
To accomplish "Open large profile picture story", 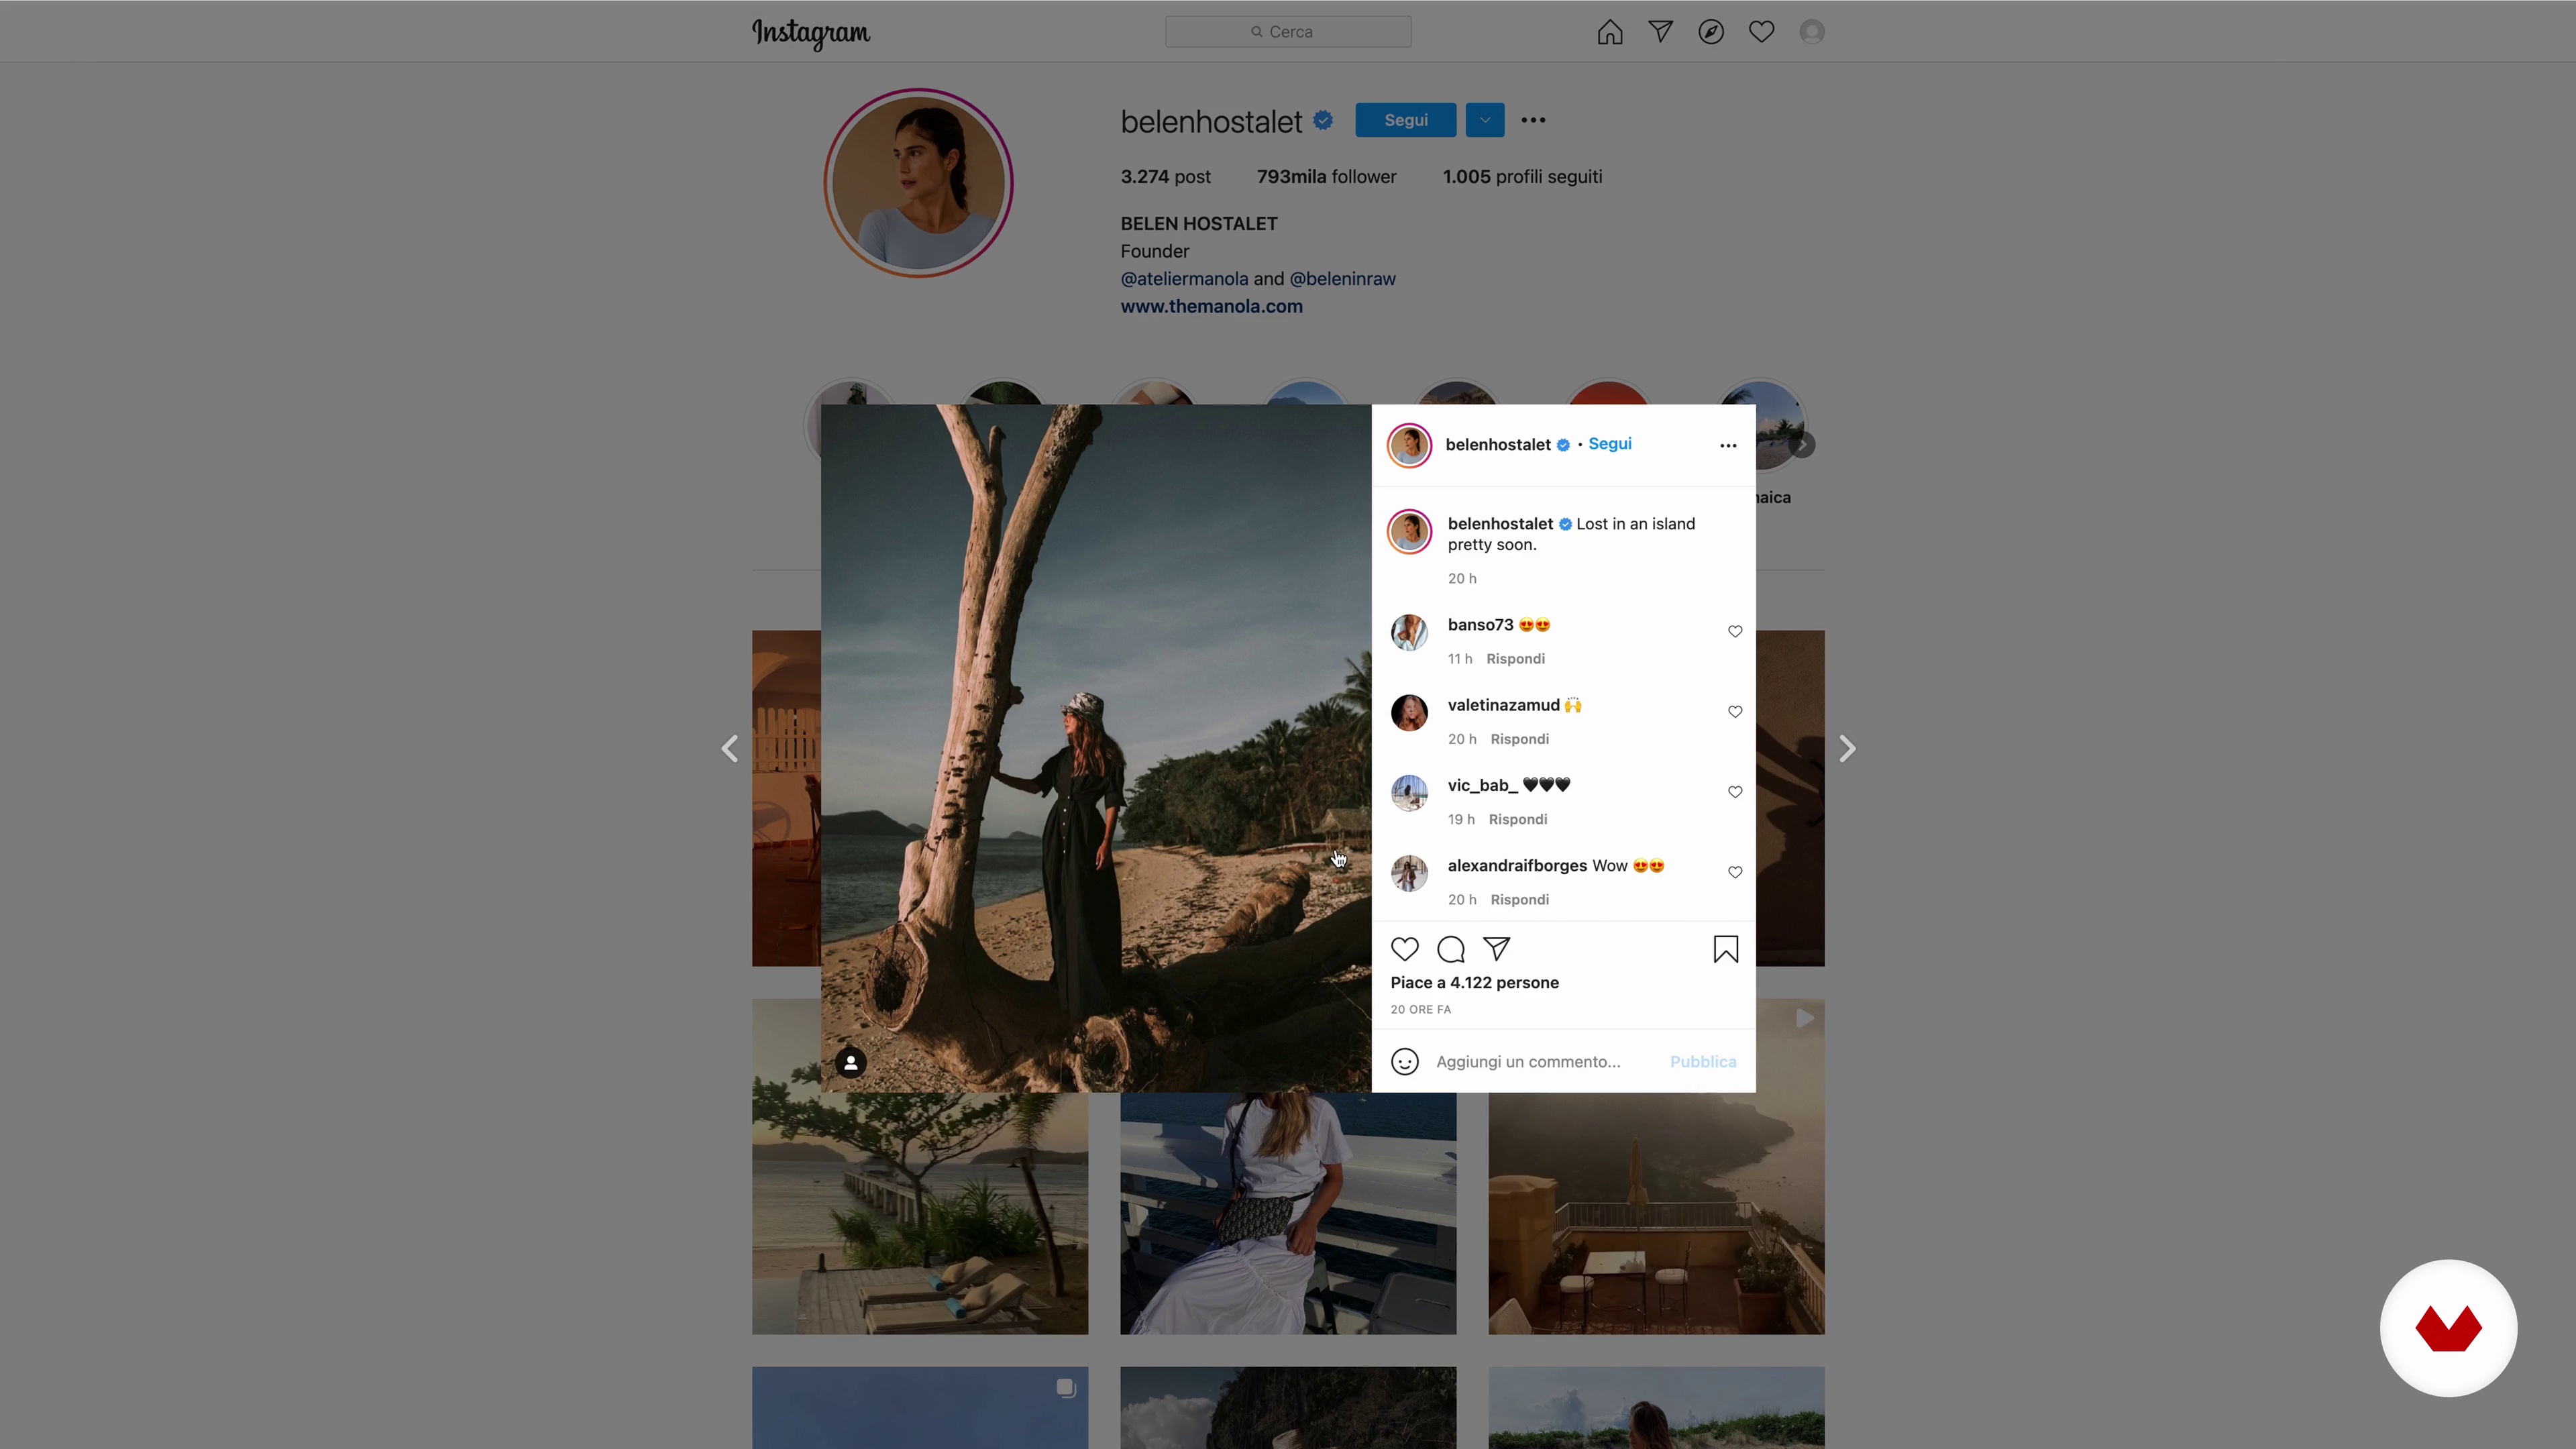I will coord(918,183).
